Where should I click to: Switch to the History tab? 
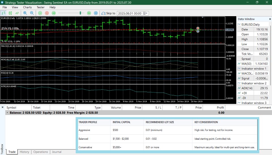[x=24, y=152]
